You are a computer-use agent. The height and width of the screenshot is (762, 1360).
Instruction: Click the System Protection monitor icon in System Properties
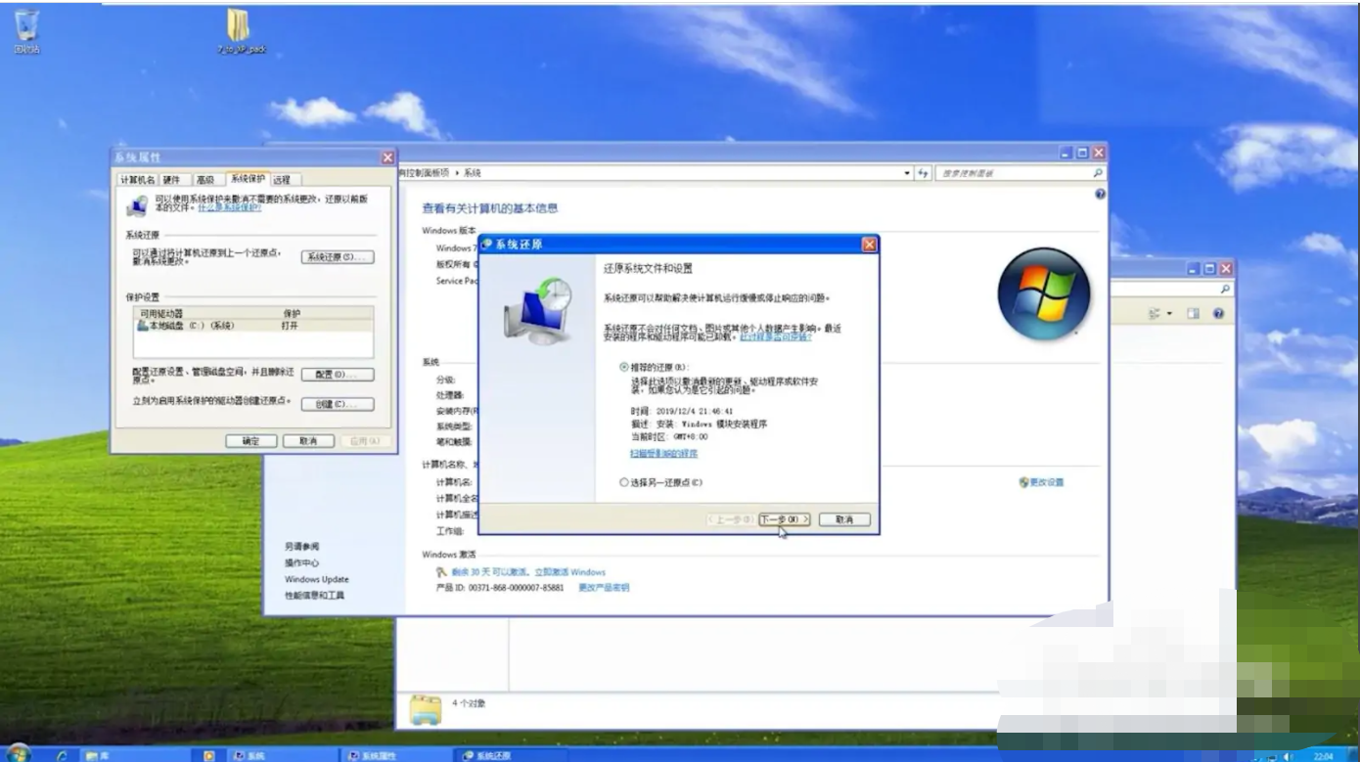(x=138, y=204)
